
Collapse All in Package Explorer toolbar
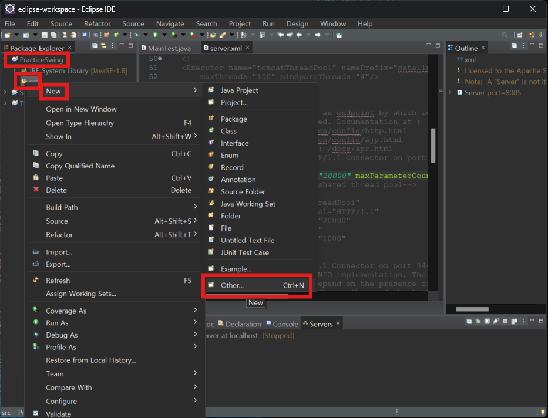point(95,46)
